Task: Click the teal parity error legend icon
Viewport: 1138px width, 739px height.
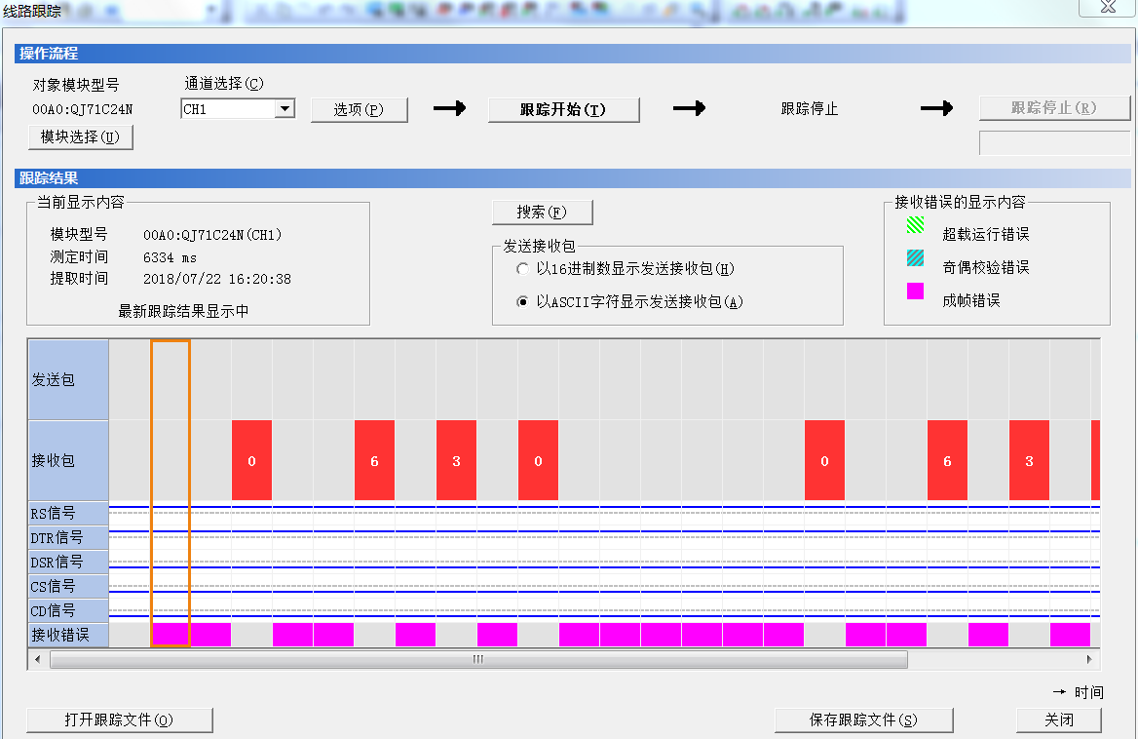Action: [915, 258]
